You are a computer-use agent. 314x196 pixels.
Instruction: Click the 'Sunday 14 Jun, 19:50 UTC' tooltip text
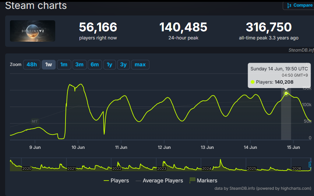(x=279, y=69)
